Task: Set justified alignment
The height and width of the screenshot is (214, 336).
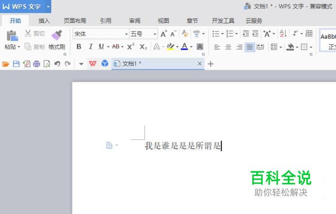Action: pos(250,47)
